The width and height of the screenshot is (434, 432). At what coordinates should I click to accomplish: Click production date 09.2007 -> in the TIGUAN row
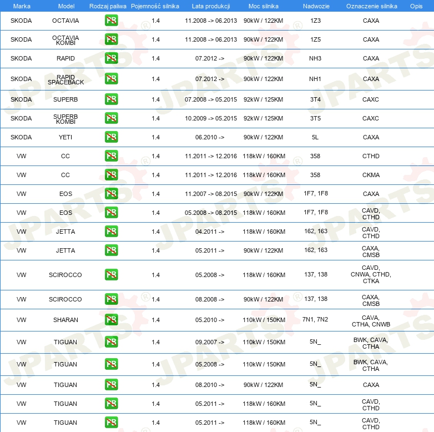click(x=210, y=342)
